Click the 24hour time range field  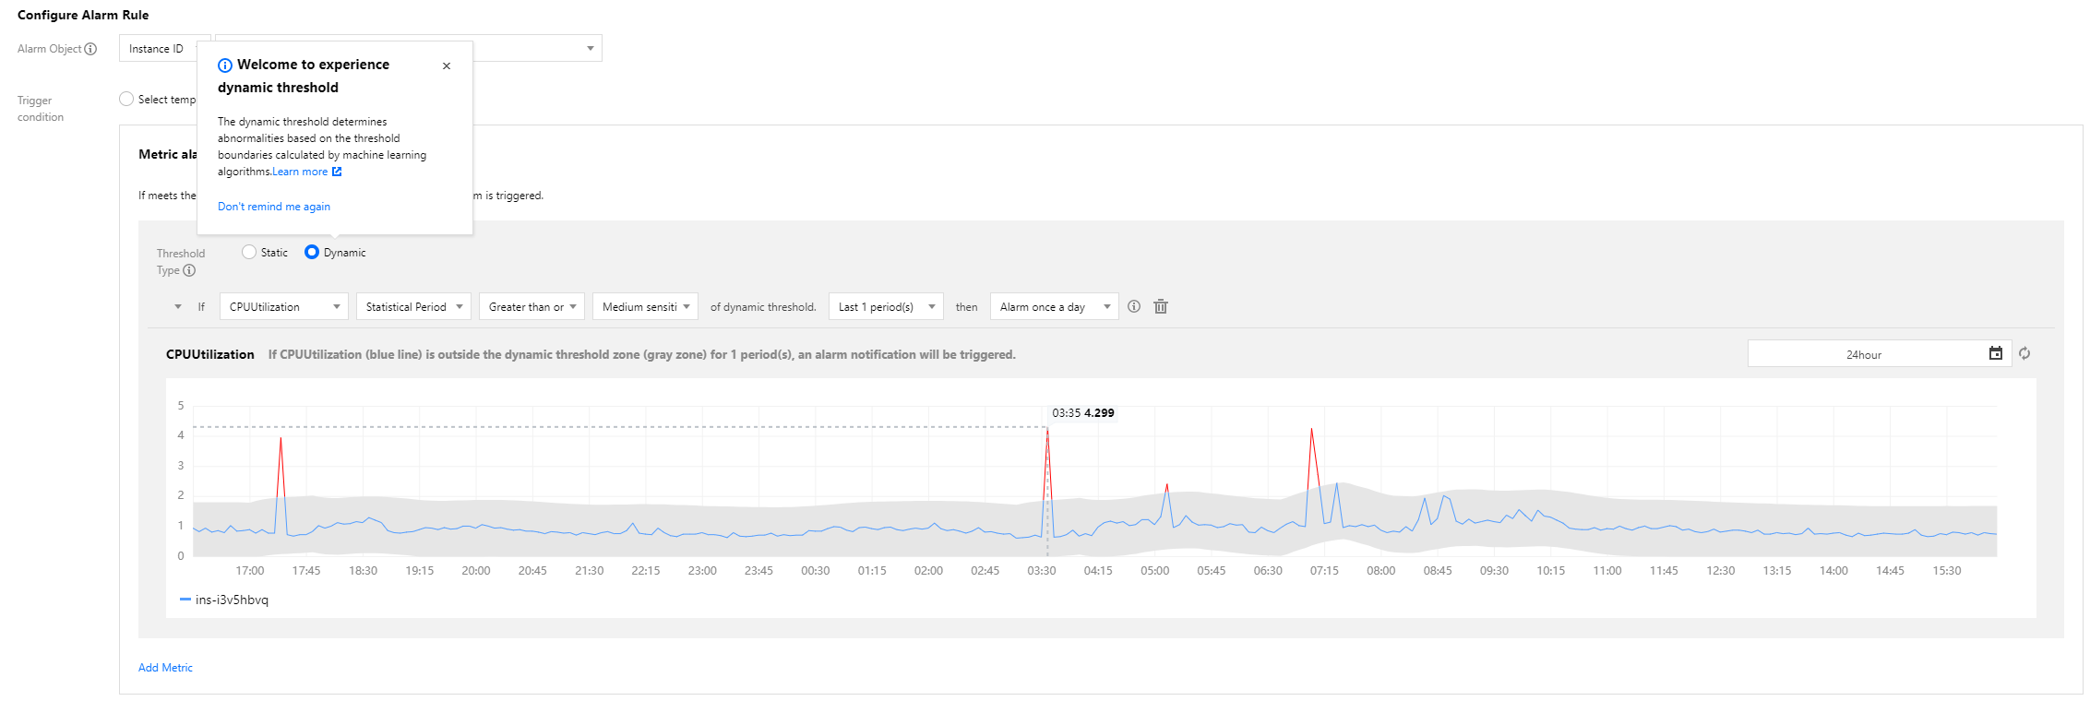click(1863, 354)
